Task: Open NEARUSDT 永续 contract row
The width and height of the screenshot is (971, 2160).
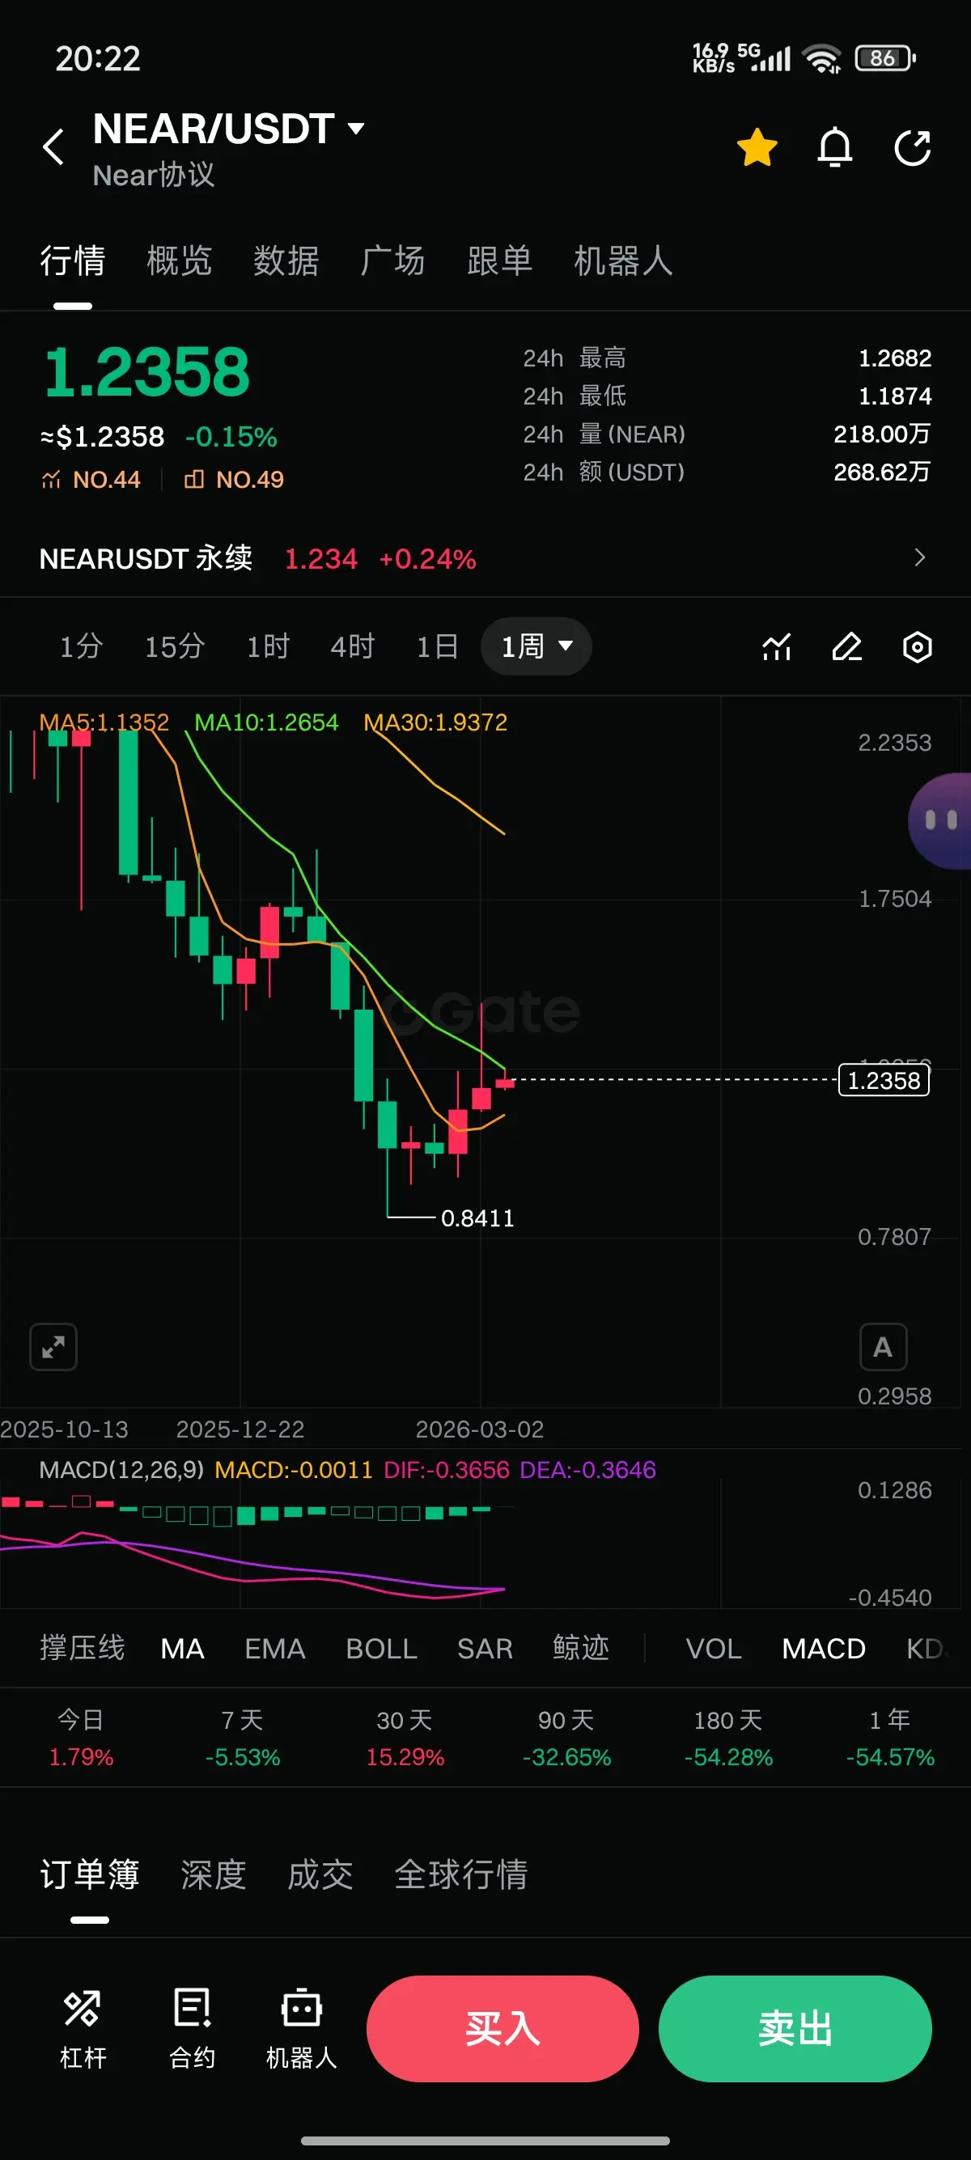Action: click(x=485, y=558)
